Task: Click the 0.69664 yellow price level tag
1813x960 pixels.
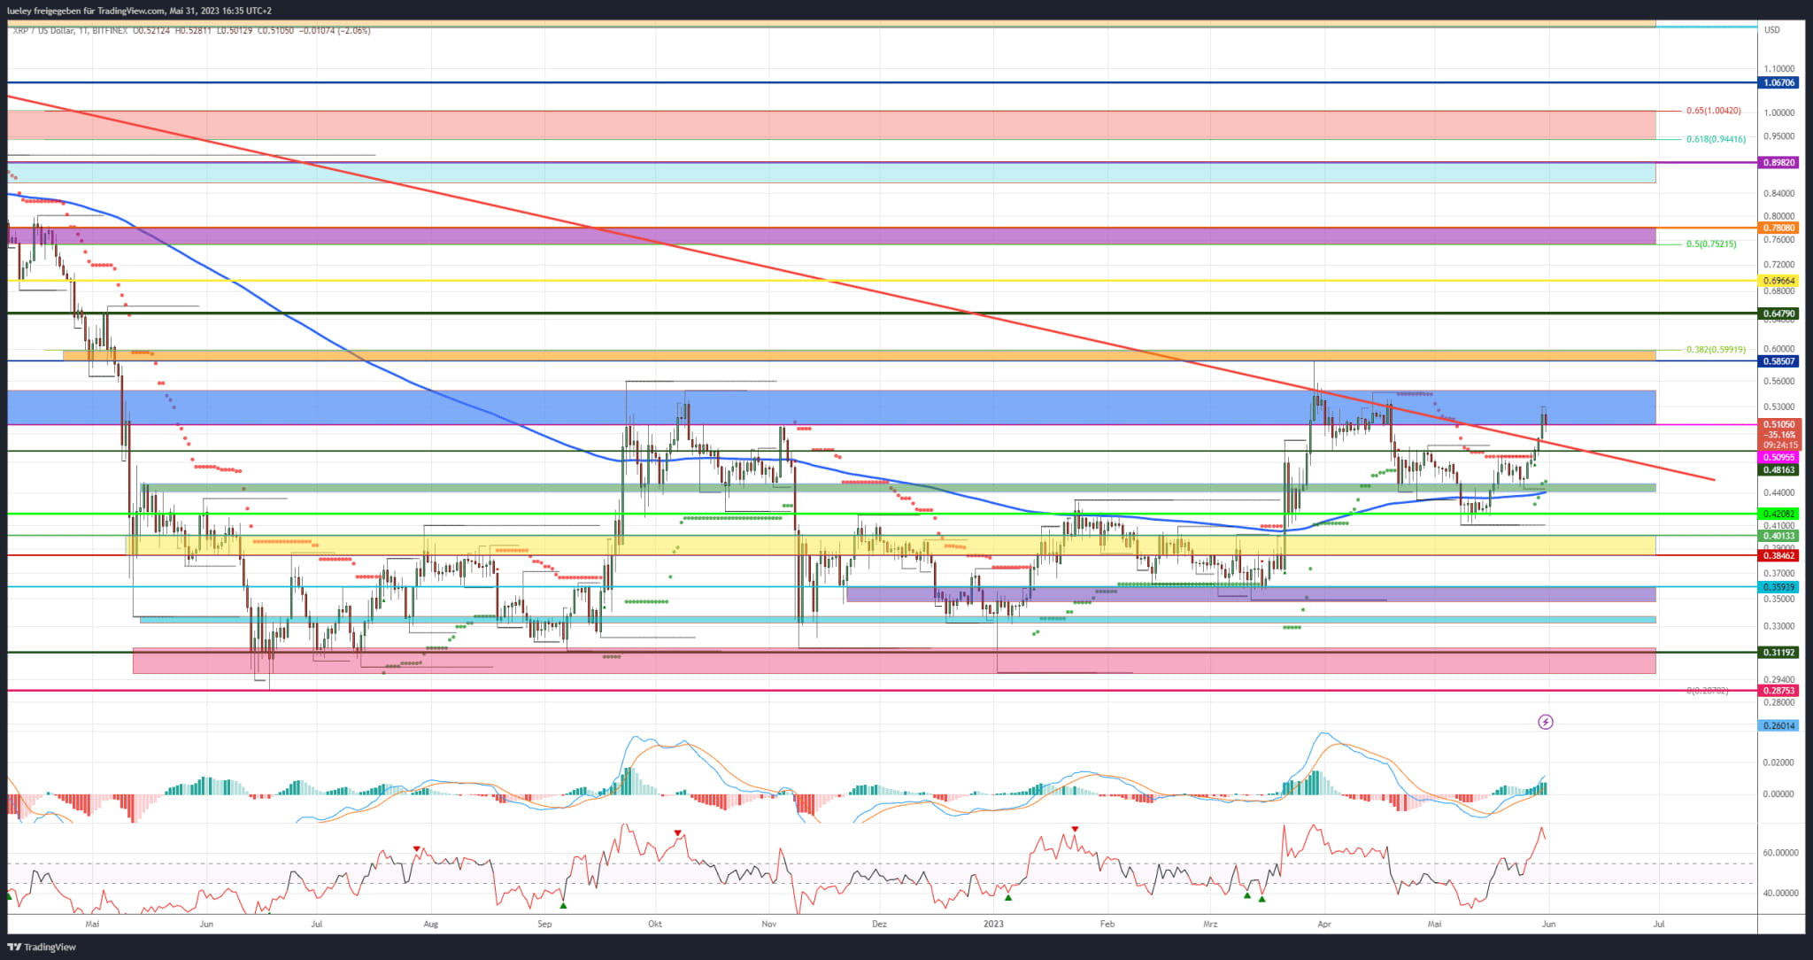Action: click(x=1779, y=281)
